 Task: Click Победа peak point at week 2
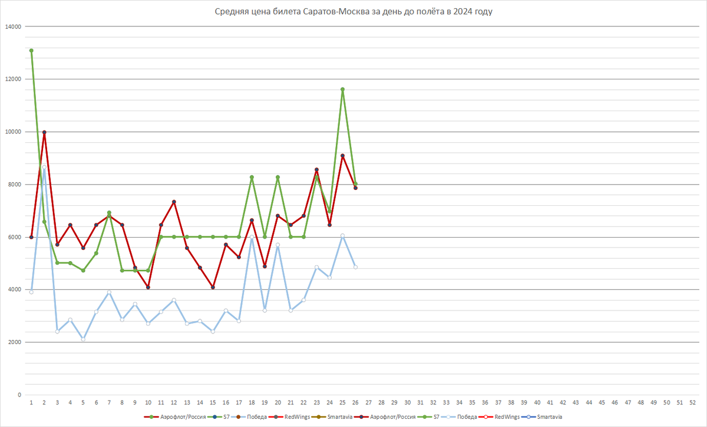pyautogui.click(x=44, y=167)
